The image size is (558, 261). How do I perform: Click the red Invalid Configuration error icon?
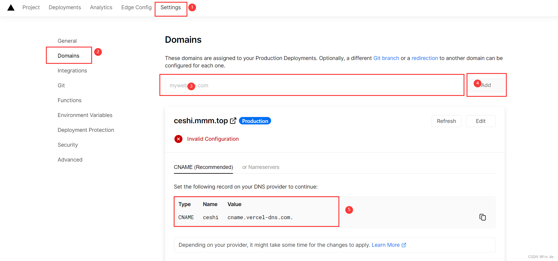pos(178,139)
